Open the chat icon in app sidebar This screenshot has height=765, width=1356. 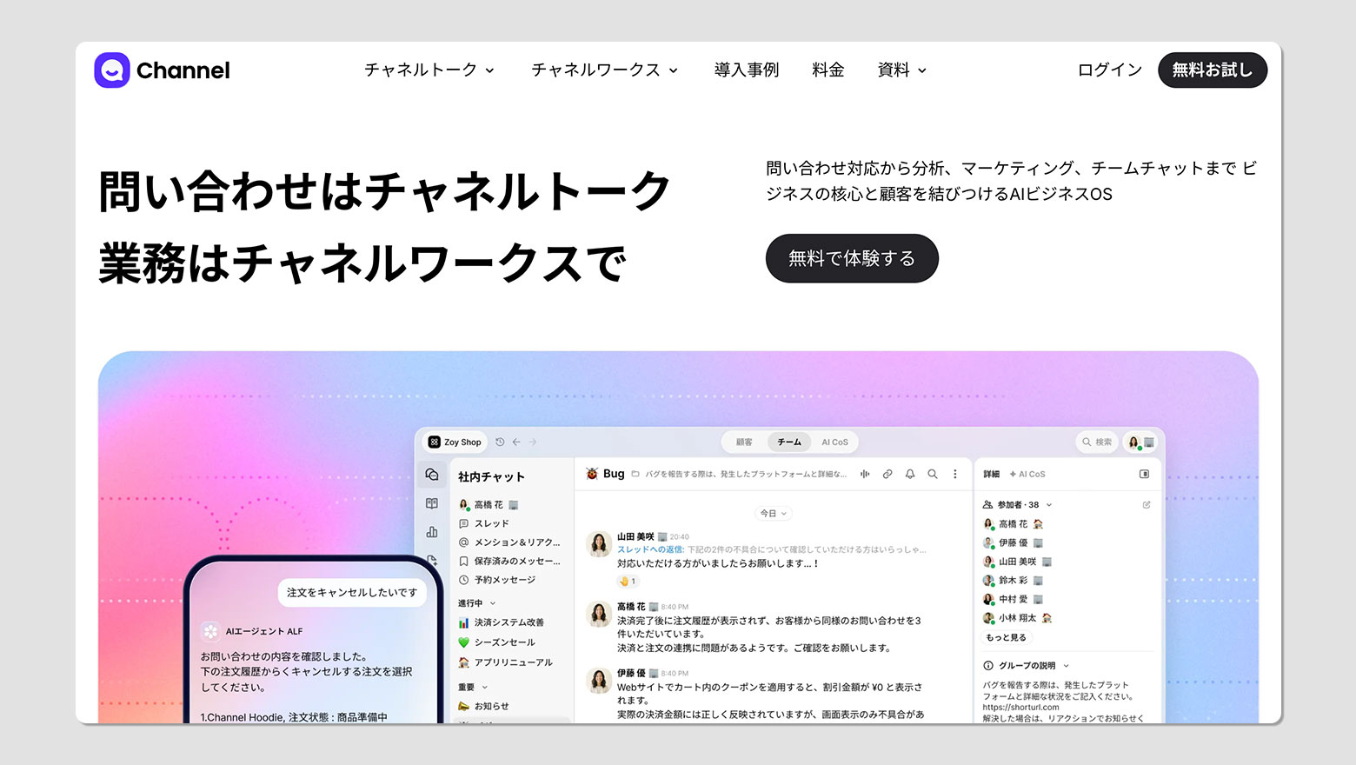click(x=432, y=475)
